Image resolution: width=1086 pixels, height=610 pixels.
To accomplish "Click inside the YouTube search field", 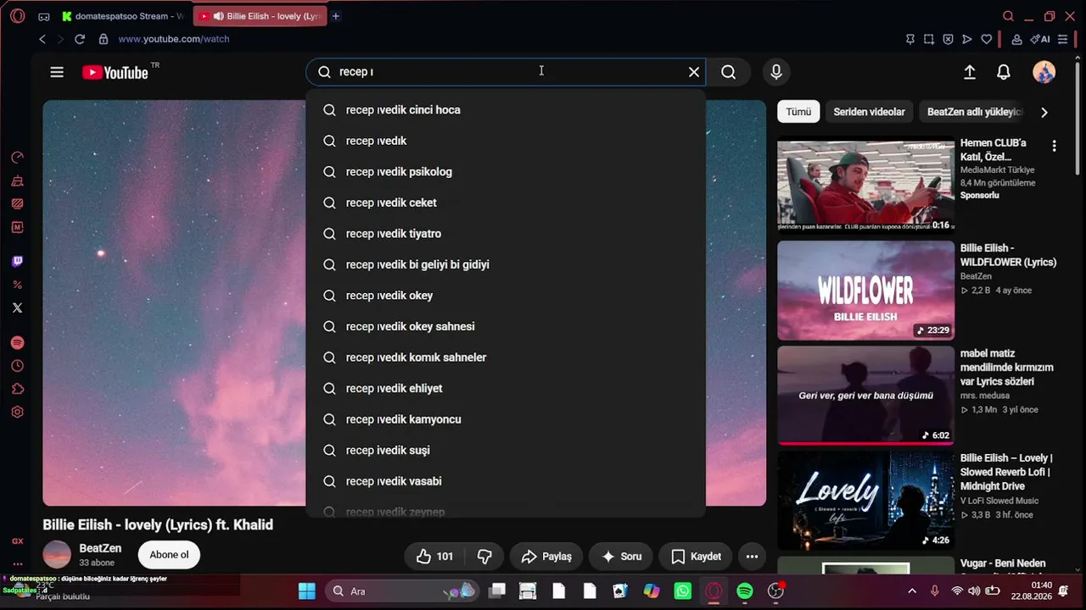I will click(505, 72).
